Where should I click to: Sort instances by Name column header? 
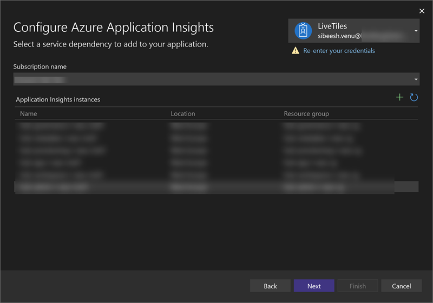(x=29, y=114)
